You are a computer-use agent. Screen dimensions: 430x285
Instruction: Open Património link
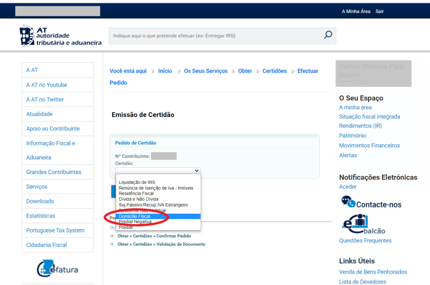pyautogui.click(x=353, y=135)
